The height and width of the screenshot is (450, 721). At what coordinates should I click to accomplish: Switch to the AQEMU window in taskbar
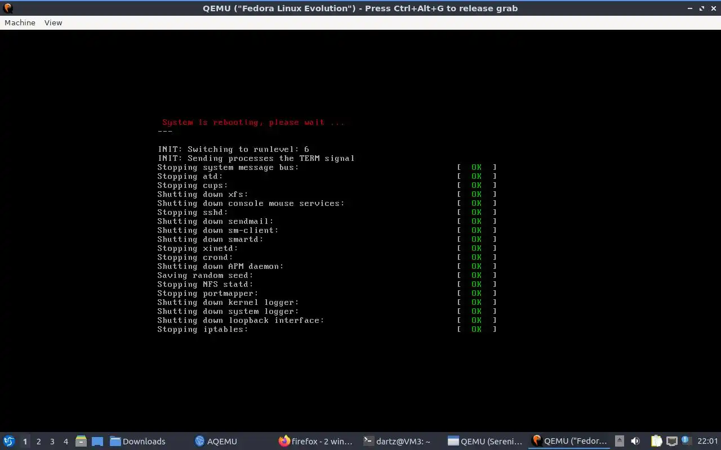(216, 441)
